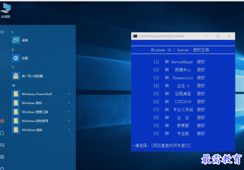244x170 pixels.
Task: Click the Windows 管理工具 folder icon
Action: (16, 112)
